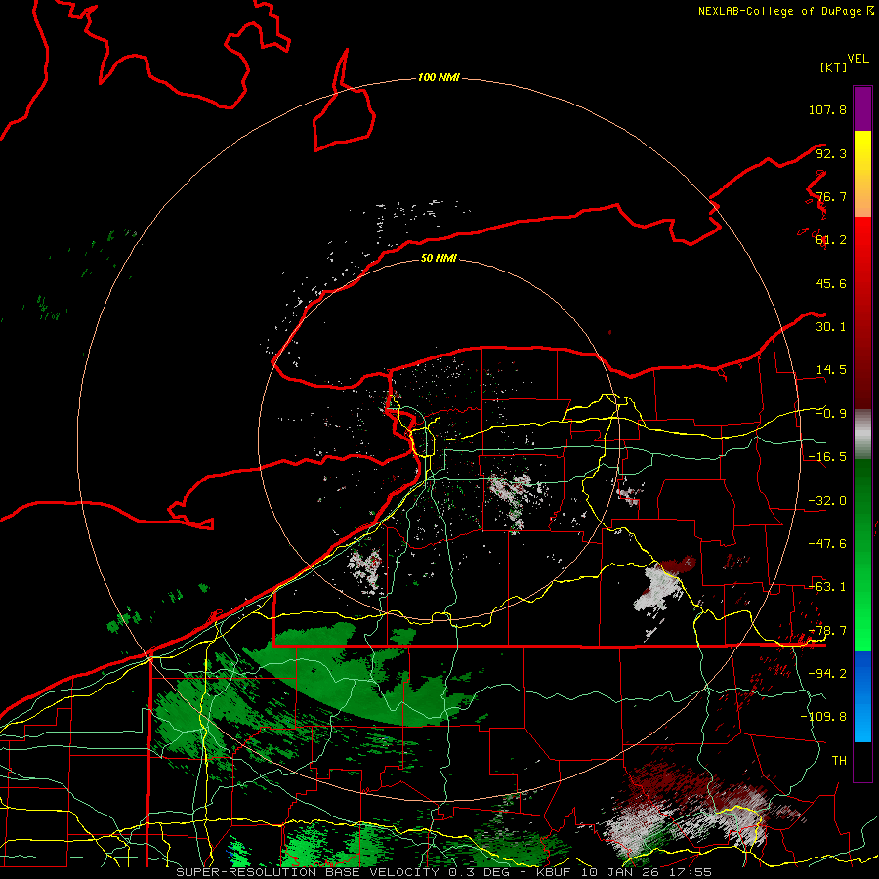Viewport: 879px width, 879px height.
Task: Click the 107.8 velocity scale value
Action: 827,109
